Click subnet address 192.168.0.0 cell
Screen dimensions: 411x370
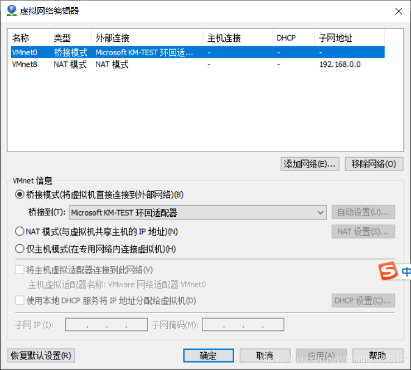click(x=340, y=65)
